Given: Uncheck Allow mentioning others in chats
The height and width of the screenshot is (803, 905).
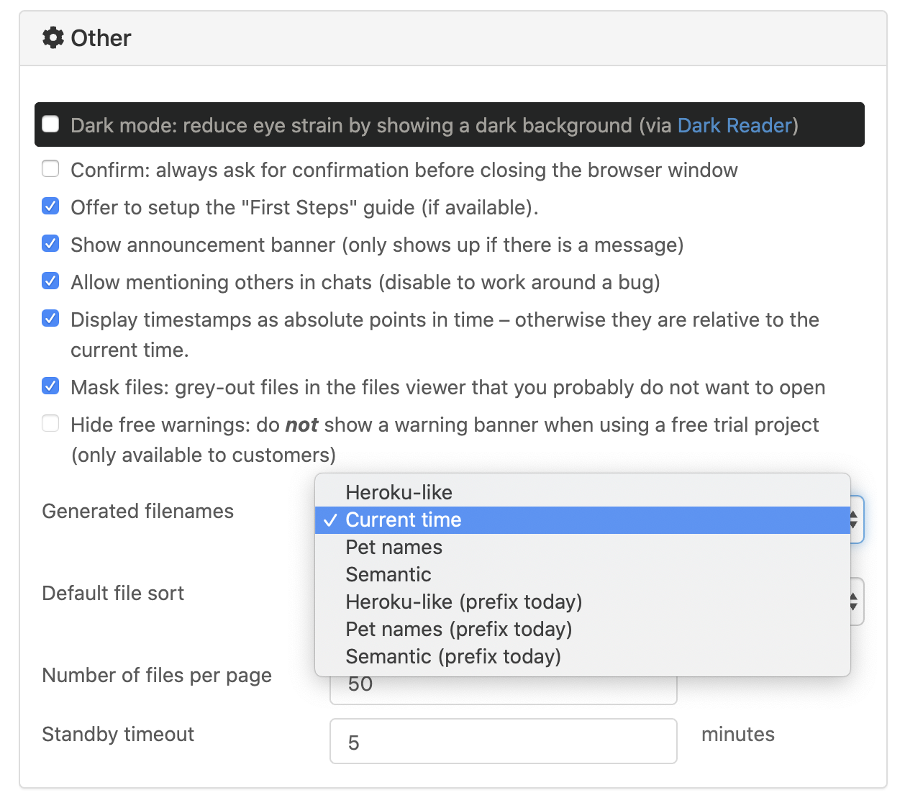Looking at the screenshot, I should pyautogui.click(x=50, y=281).
